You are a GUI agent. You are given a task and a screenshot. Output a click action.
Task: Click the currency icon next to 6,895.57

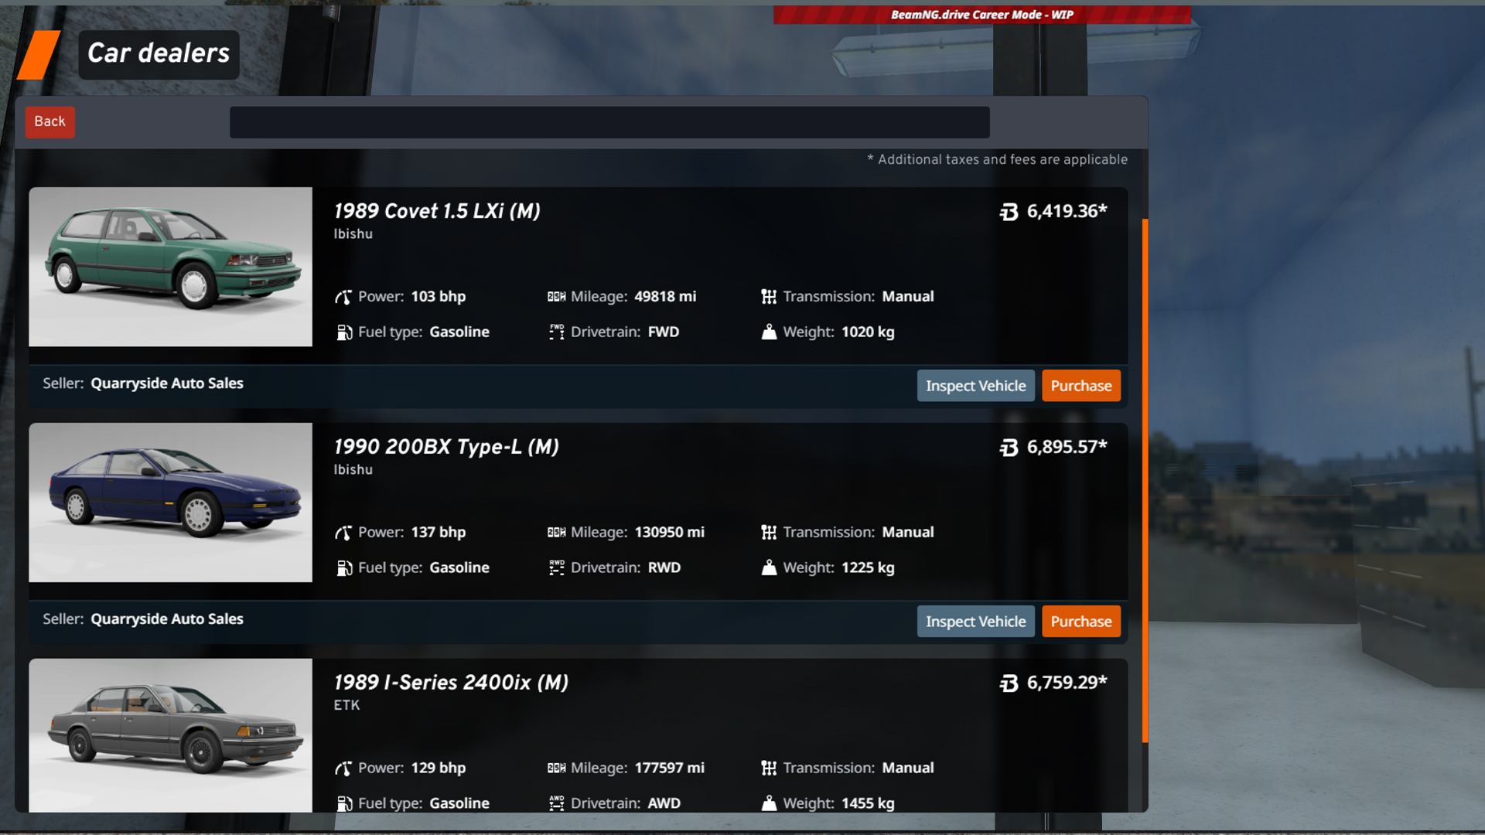click(1010, 448)
